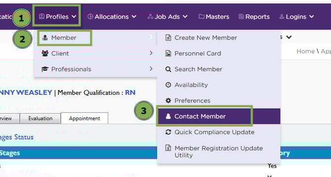This screenshot has width=331, height=177.
Task: Click the Client group icon
Action: [45, 53]
